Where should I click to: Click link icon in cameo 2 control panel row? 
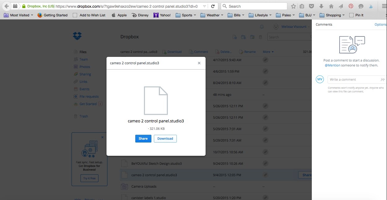click(265, 175)
